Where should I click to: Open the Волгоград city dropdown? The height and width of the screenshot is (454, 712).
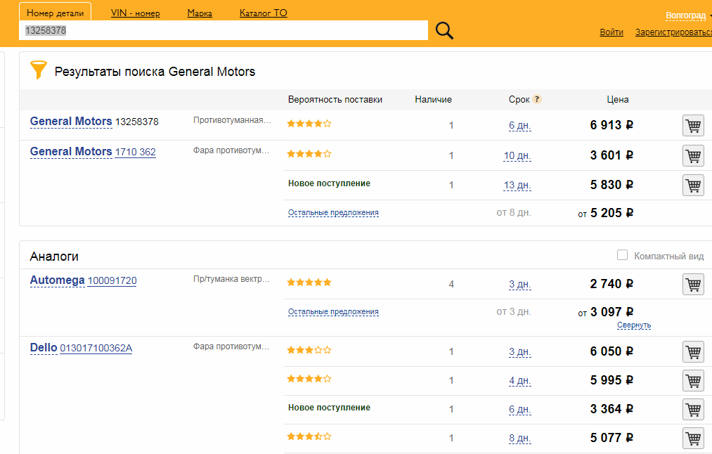coord(688,15)
